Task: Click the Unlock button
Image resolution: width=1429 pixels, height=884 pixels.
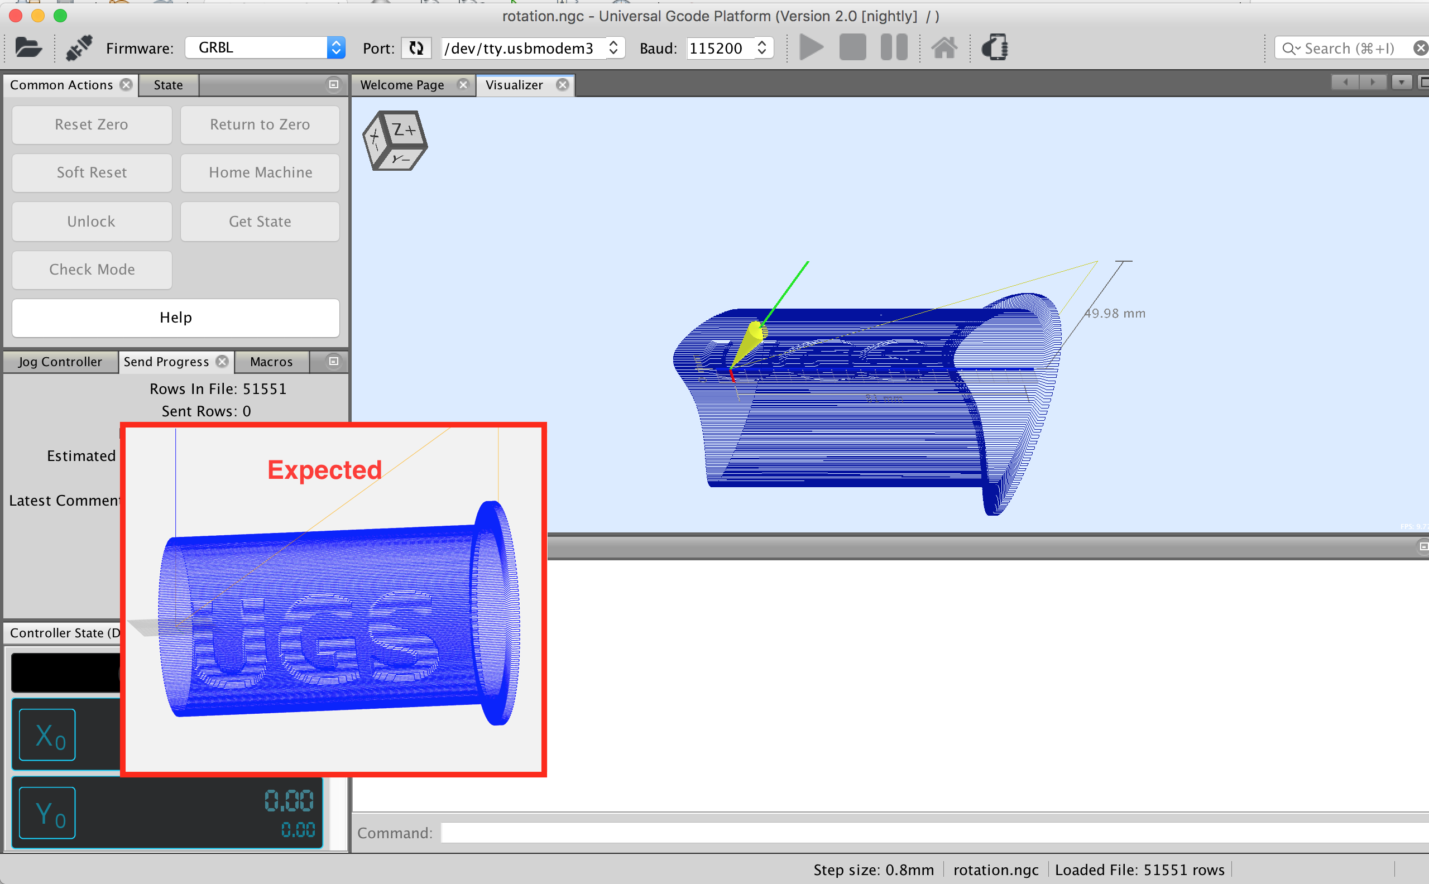Action: (92, 222)
